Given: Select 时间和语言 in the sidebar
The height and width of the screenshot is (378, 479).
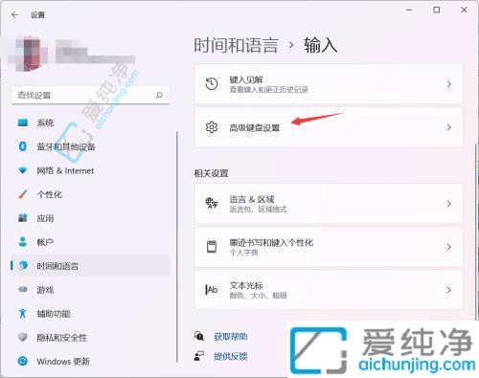Looking at the screenshot, I should point(90,265).
